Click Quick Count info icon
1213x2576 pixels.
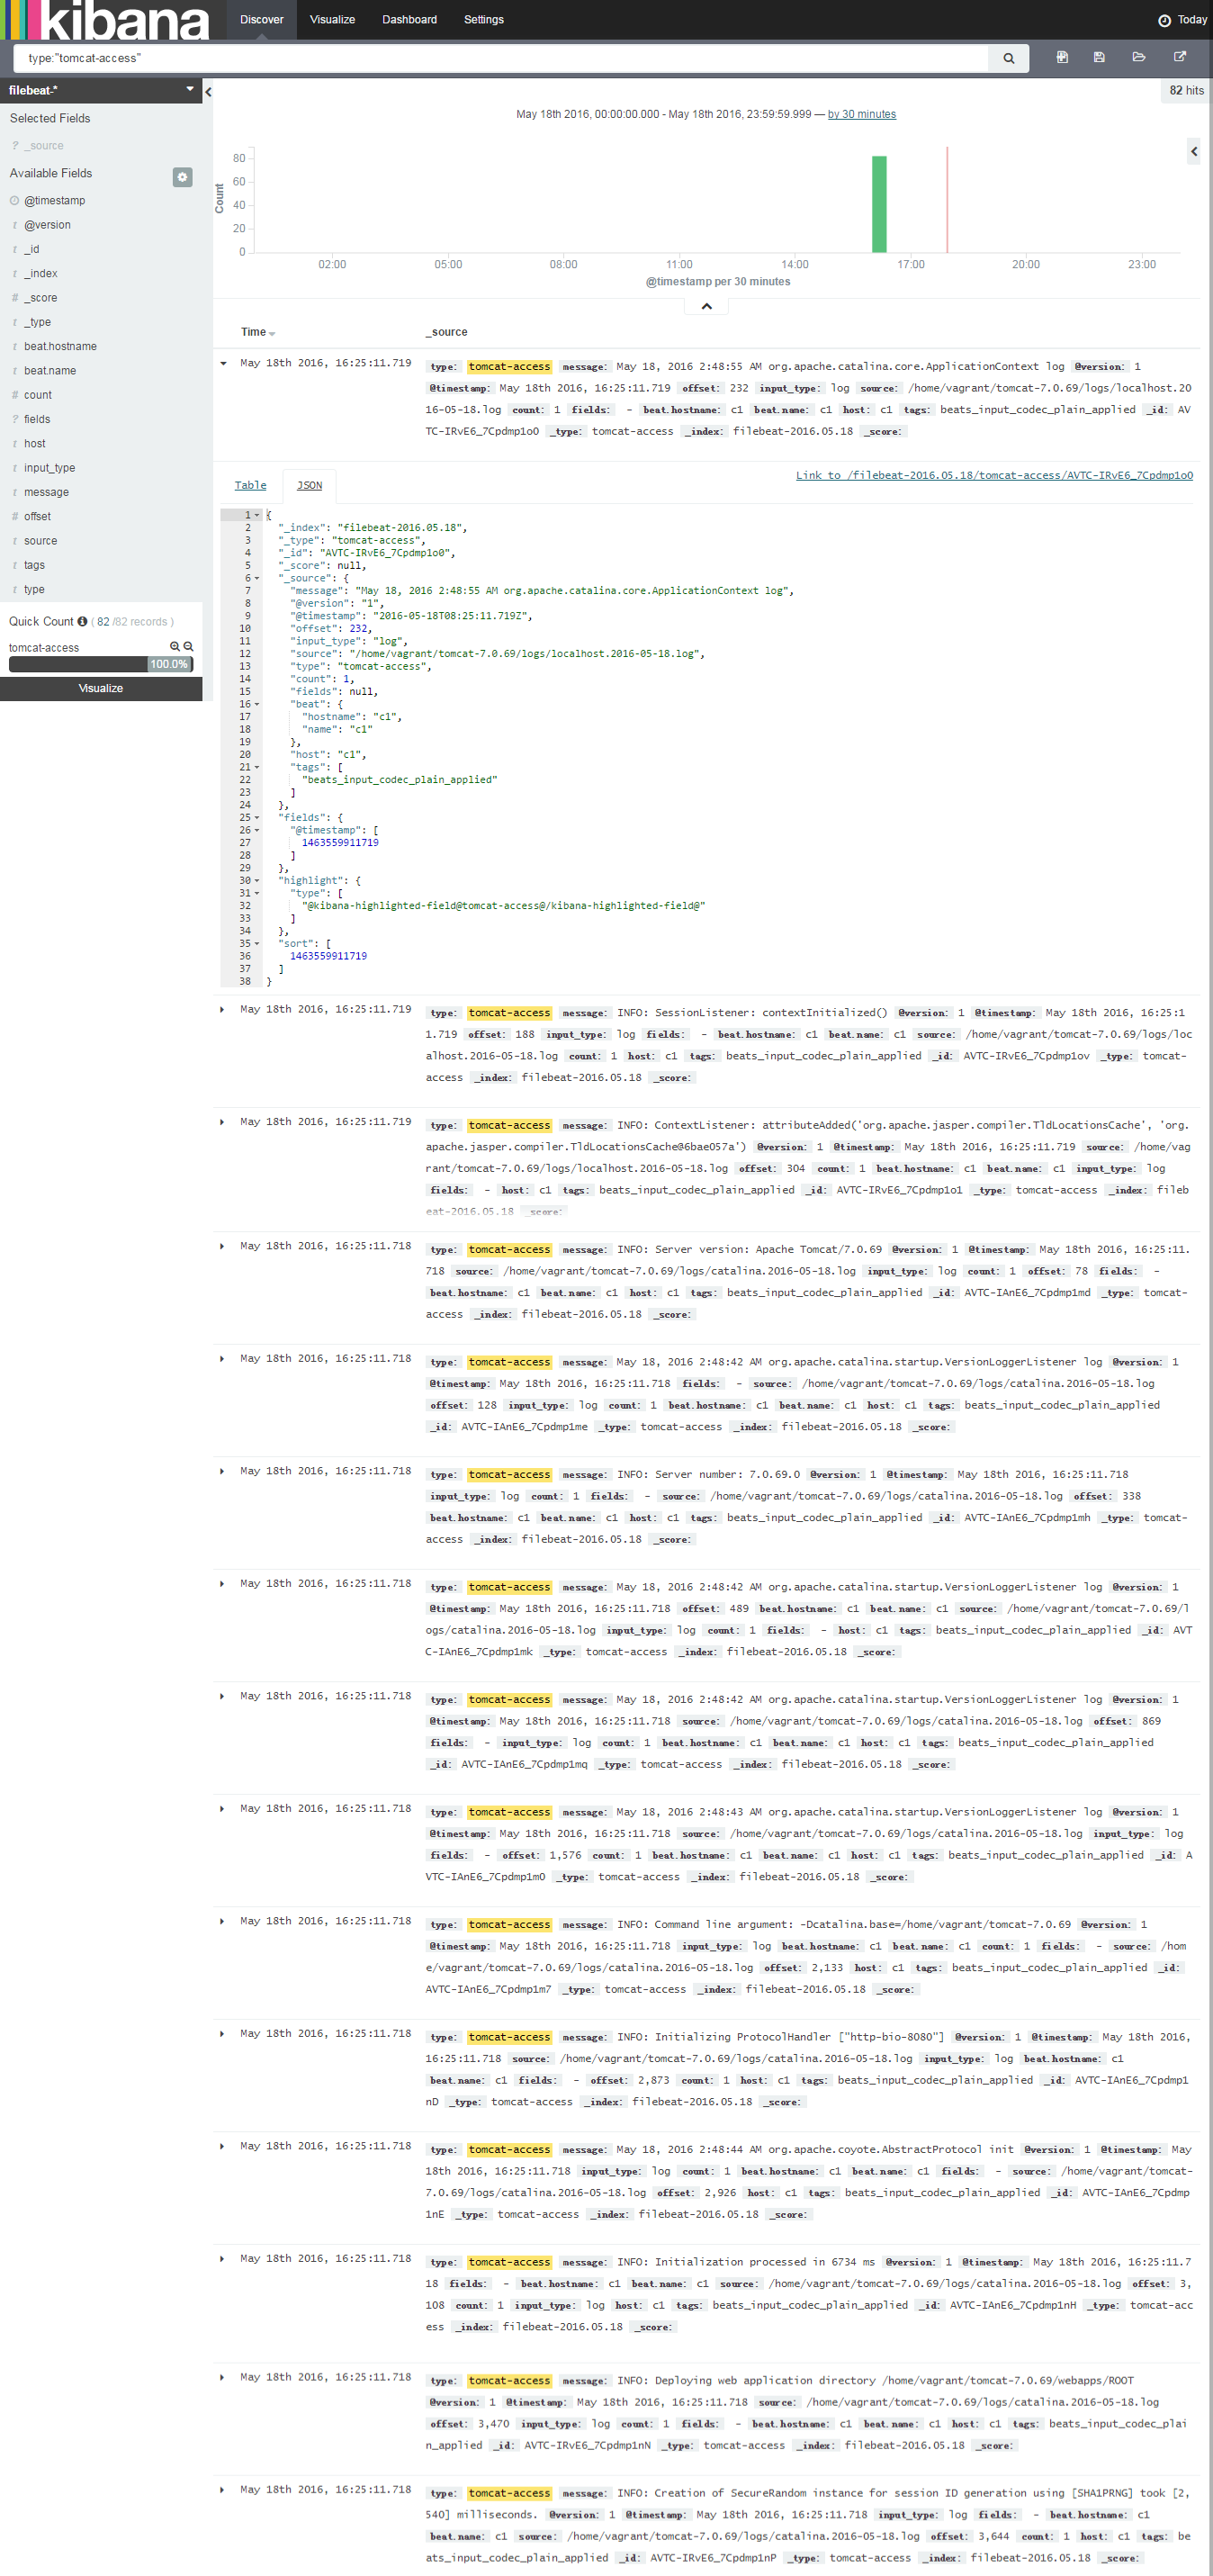[82, 621]
